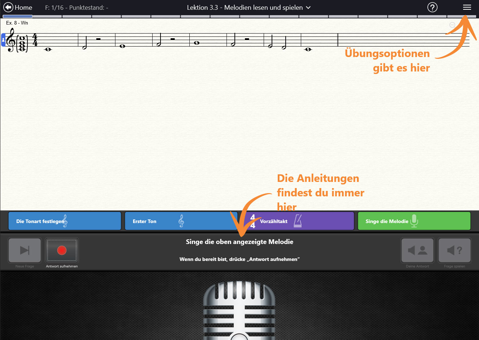Open the help question mark icon
This screenshot has width=479, height=340.
point(432,7)
